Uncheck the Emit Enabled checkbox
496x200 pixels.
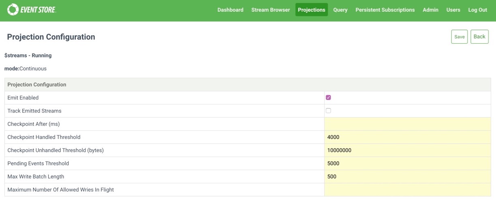coord(328,98)
